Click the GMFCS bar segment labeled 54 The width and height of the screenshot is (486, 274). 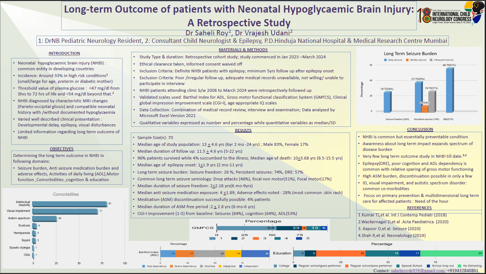(246, 228)
